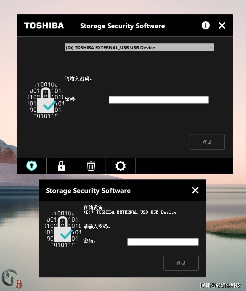Image resolution: width=246 pixels, height=291 pixels.
Task: Click the binary padlock logo in lower dialog
Action: coord(63,229)
